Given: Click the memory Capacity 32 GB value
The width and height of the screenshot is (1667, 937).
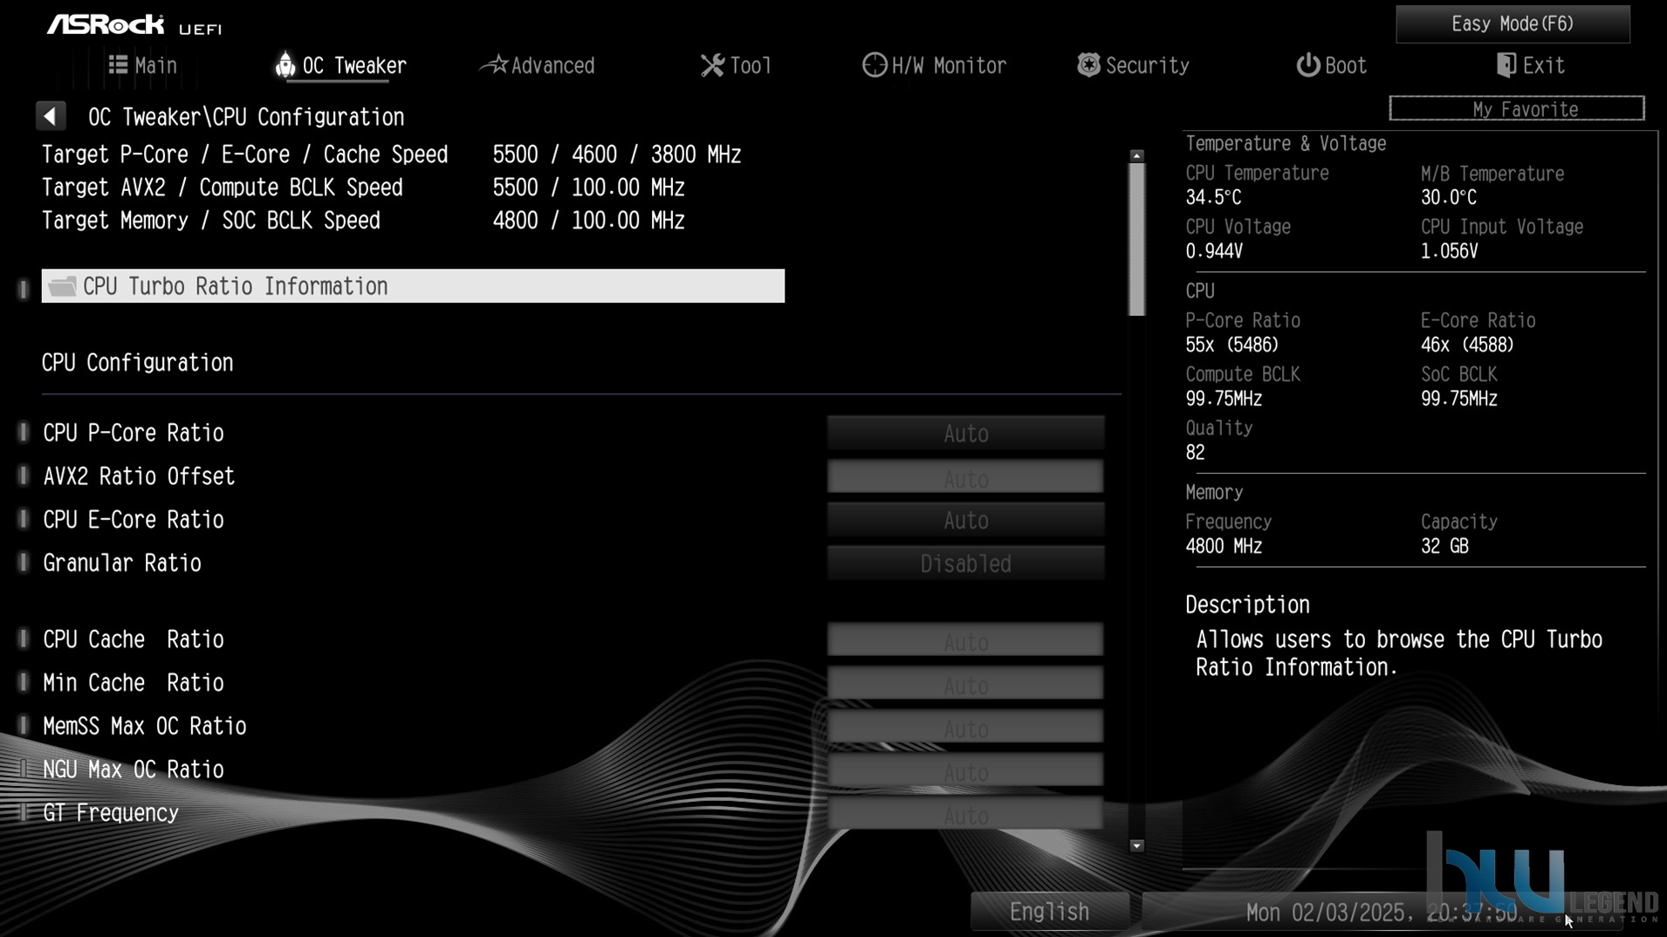Looking at the screenshot, I should pos(1444,547).
